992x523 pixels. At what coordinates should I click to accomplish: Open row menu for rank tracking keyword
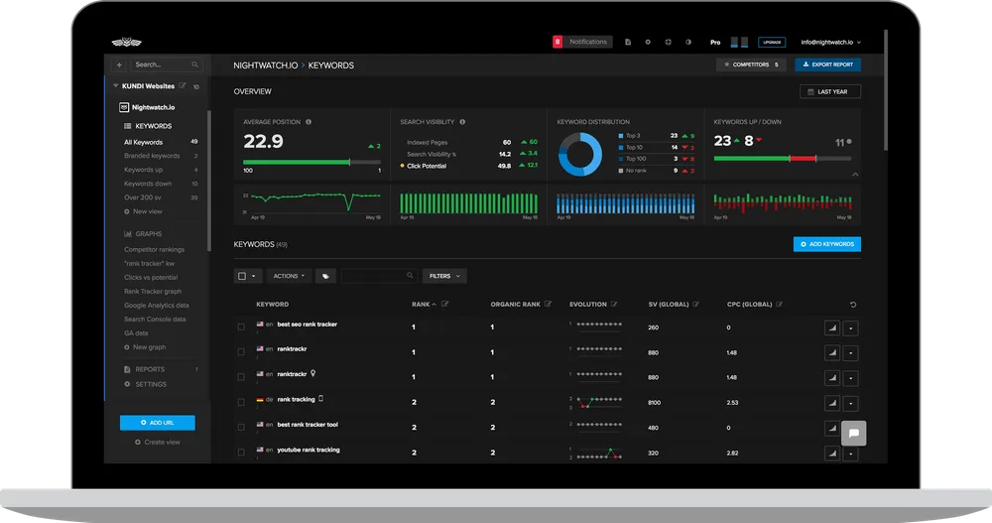851,403
